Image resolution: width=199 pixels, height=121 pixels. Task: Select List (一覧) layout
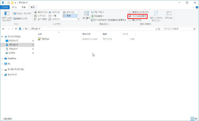(x=52, y=16)
